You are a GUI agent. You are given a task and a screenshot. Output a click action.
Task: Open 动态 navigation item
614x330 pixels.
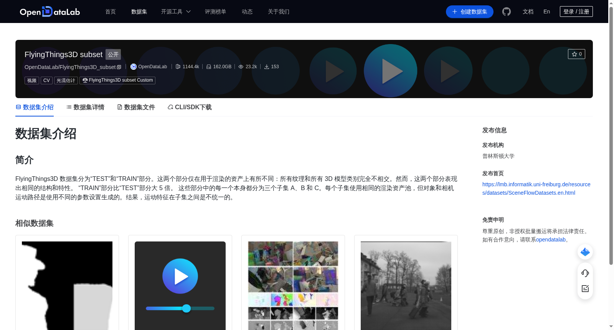coord(247,11)
